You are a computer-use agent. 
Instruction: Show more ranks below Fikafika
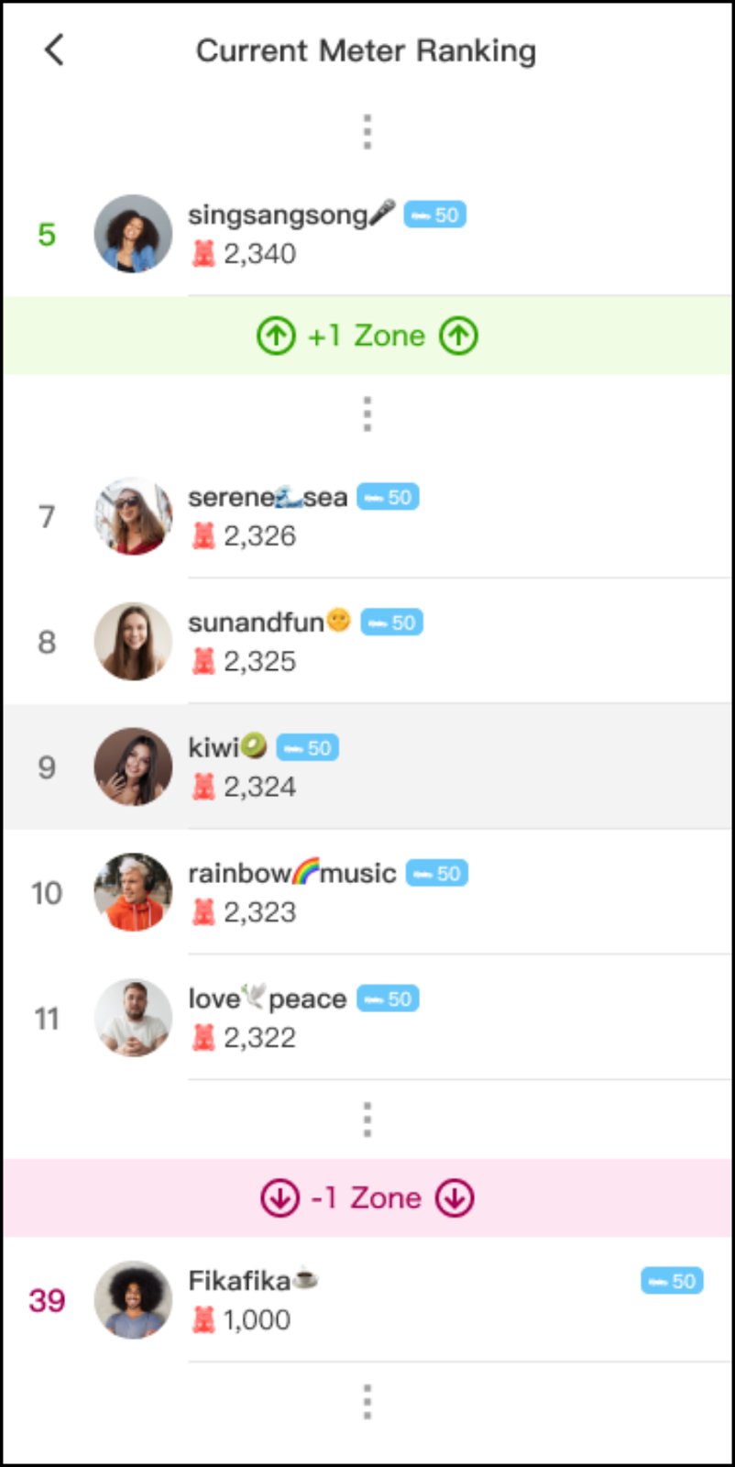[x=367, y=1402]
